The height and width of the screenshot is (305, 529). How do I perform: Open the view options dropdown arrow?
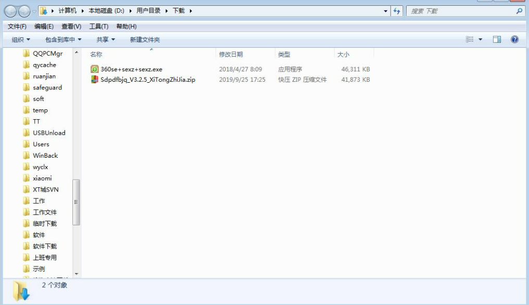pos(481,40)
